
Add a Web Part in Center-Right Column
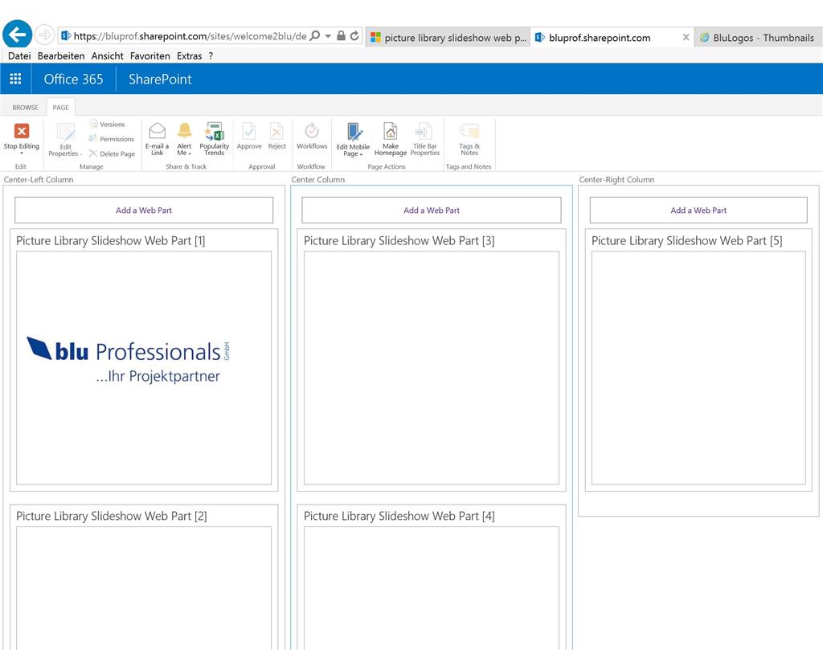click(698, 211)
